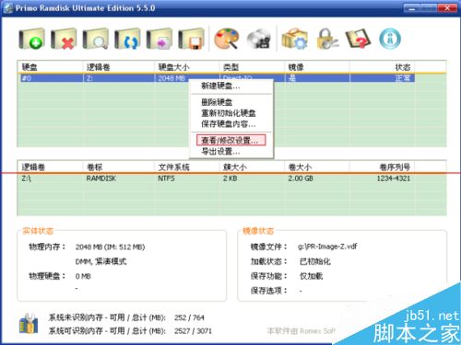Screen dimensions: 461x345
Task: Click the save disk icon with floppy
Action: [x=191, y=39]
